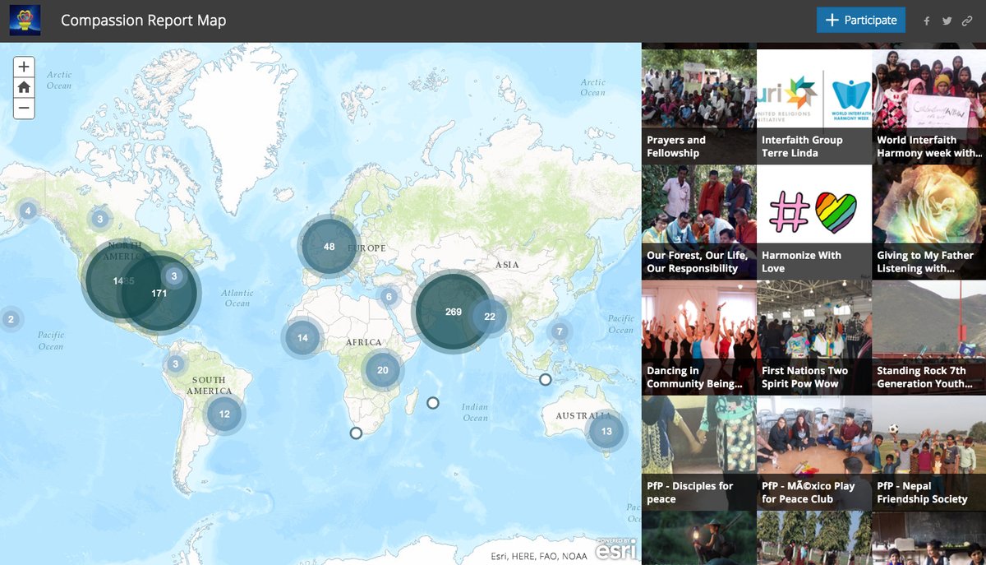Select the 12 cluster in South America

pos(224,414)
